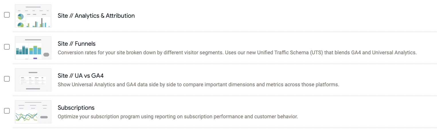This screenshot has width=437, height=132.
Task: Click the Subscriptions dashboard thumbnail
Action: 33,112
